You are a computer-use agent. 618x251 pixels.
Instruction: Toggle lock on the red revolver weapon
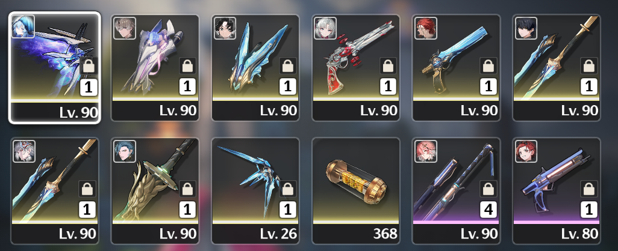tap(389, 66)
